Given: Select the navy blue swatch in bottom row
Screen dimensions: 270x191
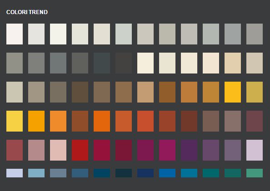Looking at the screenshot, I should click(x=145, y=173).
